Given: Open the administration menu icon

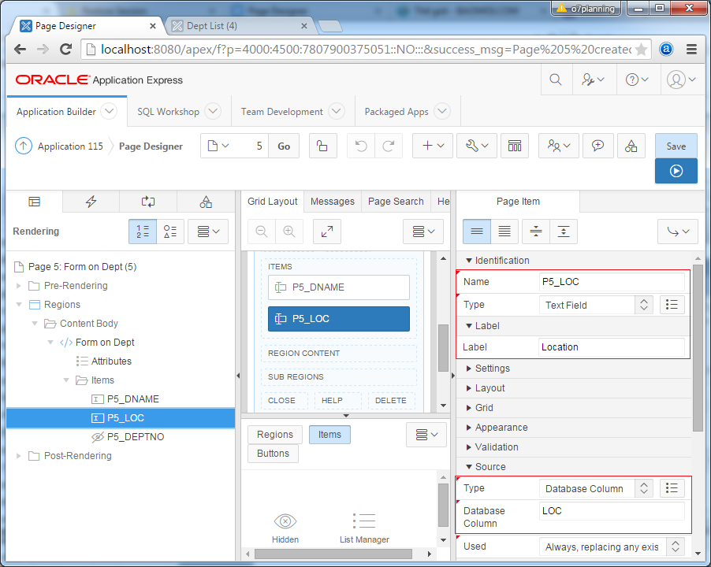Looking at the screenshot, I should coord(593,80).
